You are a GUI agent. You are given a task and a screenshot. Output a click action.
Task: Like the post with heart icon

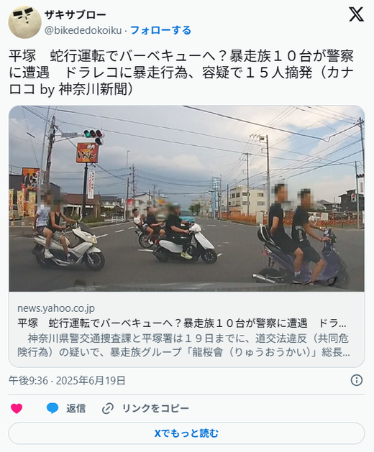[x=17, y=408]
